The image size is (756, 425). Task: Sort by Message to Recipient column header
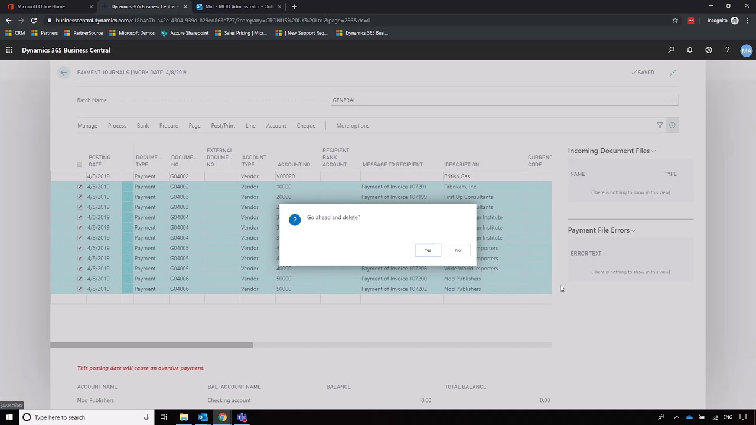click(x=392, y=165)
